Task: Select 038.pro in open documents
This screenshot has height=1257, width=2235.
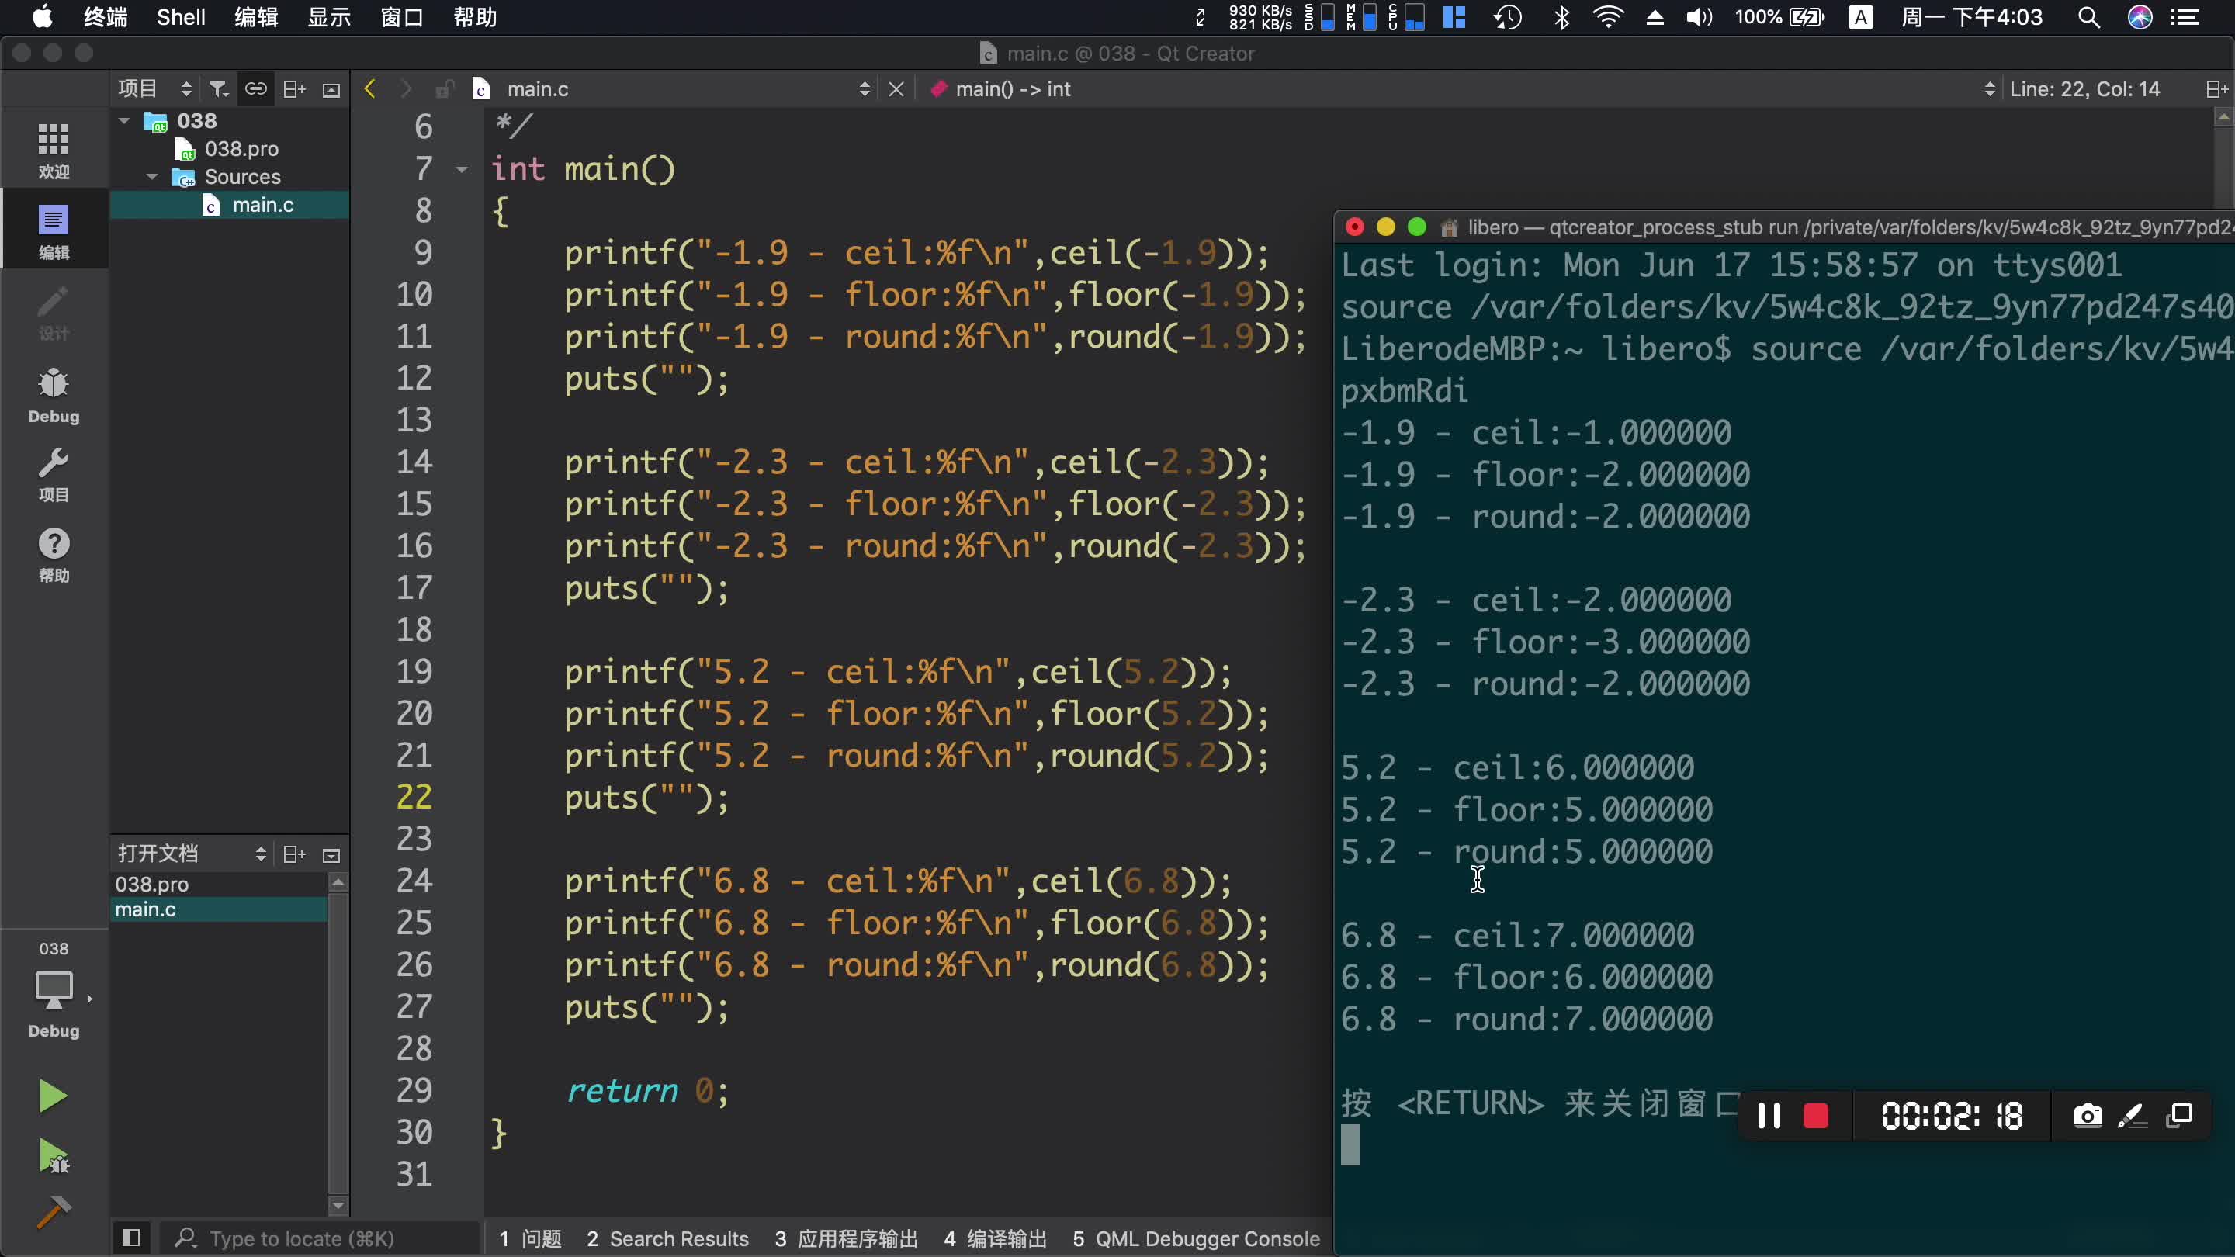Action: [x=153, y=884]
